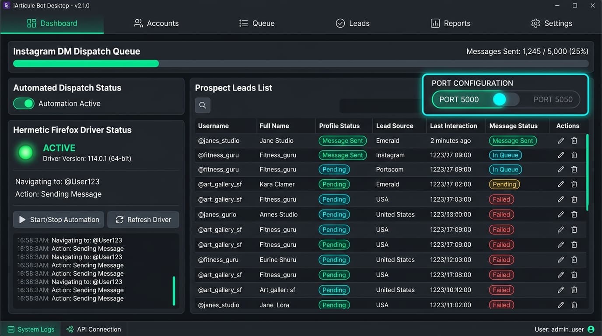
Task: Delete the Jane Studio lead row
Action: click(574, 140)
